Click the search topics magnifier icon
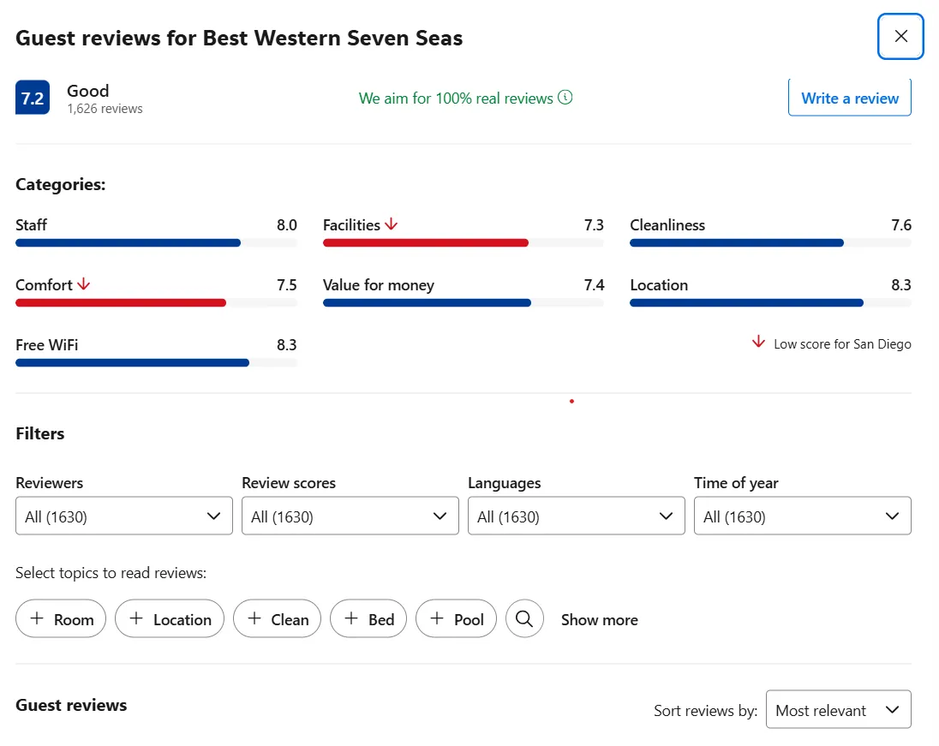This screenshot has width=939, height=746. click(x=524, y=619)
